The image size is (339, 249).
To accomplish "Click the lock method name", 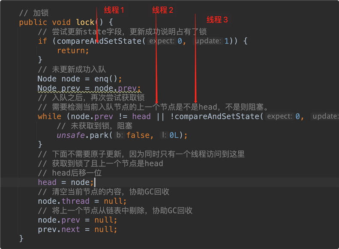I will [85, 22].
